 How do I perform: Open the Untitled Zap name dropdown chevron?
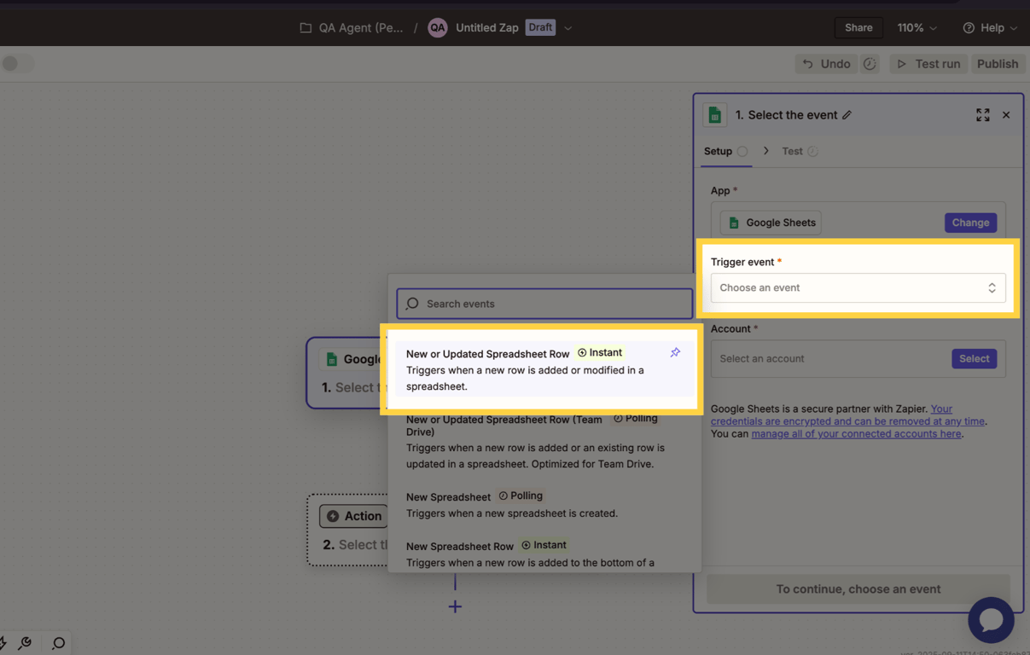568,28
